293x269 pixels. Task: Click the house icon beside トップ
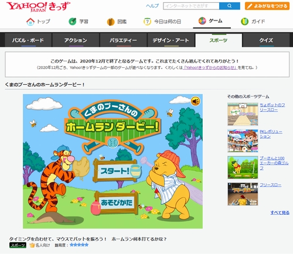(x=30, y=22)
